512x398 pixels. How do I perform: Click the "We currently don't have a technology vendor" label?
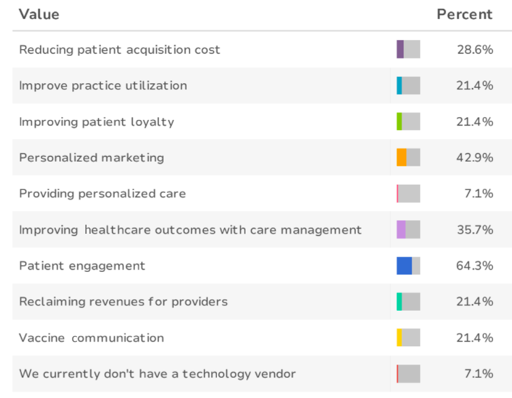point(157,373)
